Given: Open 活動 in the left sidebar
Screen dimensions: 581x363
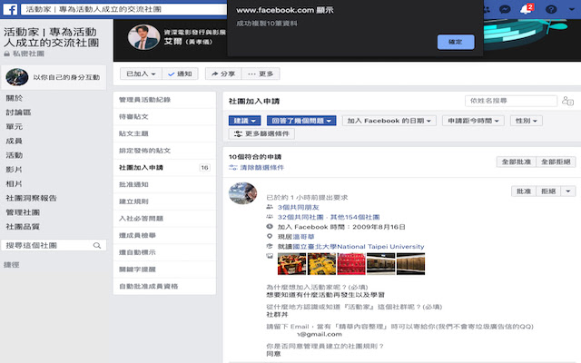Looking at the screenshot, I should coord(15,155).
